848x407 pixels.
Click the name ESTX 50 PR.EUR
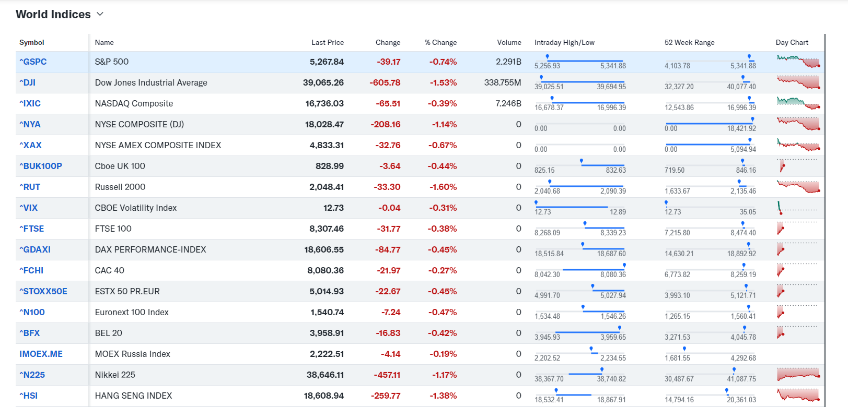coord(127,291)
